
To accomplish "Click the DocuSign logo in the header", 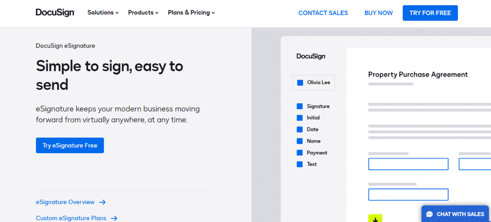I will point(55,13).
